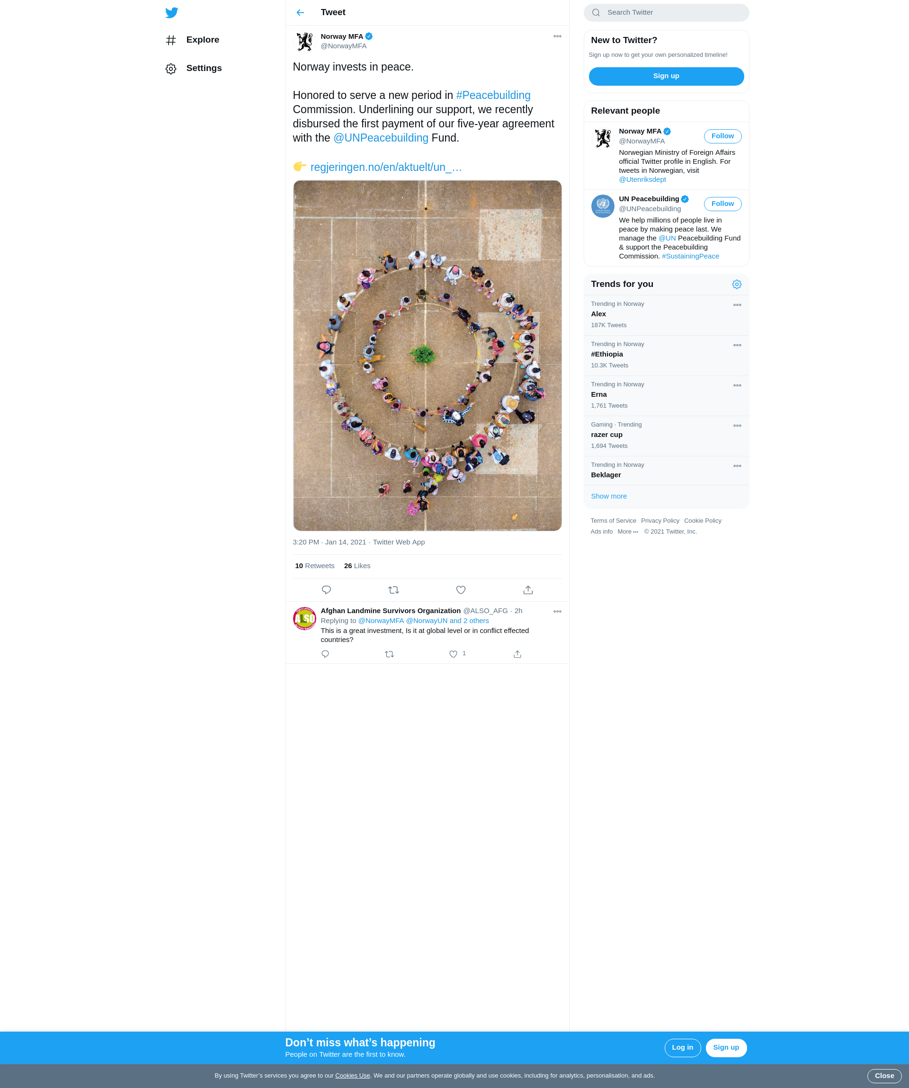Screen dimensions: 909x1088
Task: Open the aerial circle photo
Action: (x=428, y=356)
